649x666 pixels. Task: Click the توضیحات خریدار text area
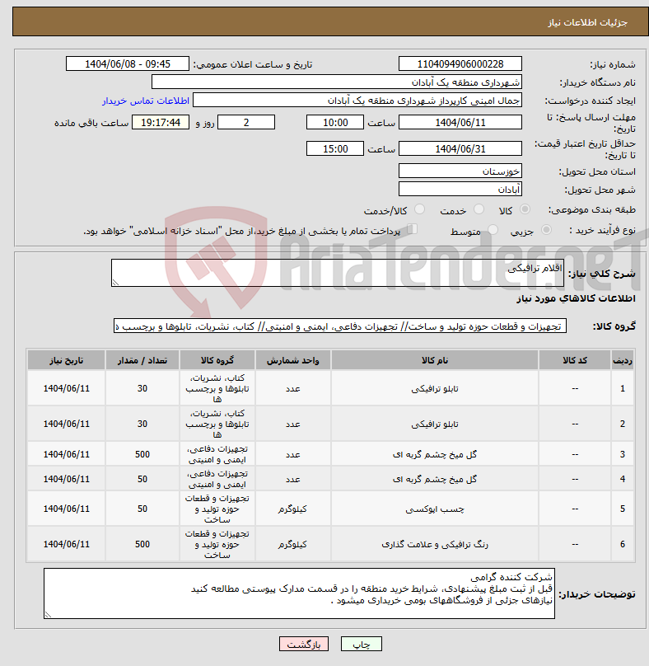(x=299, y=593)
